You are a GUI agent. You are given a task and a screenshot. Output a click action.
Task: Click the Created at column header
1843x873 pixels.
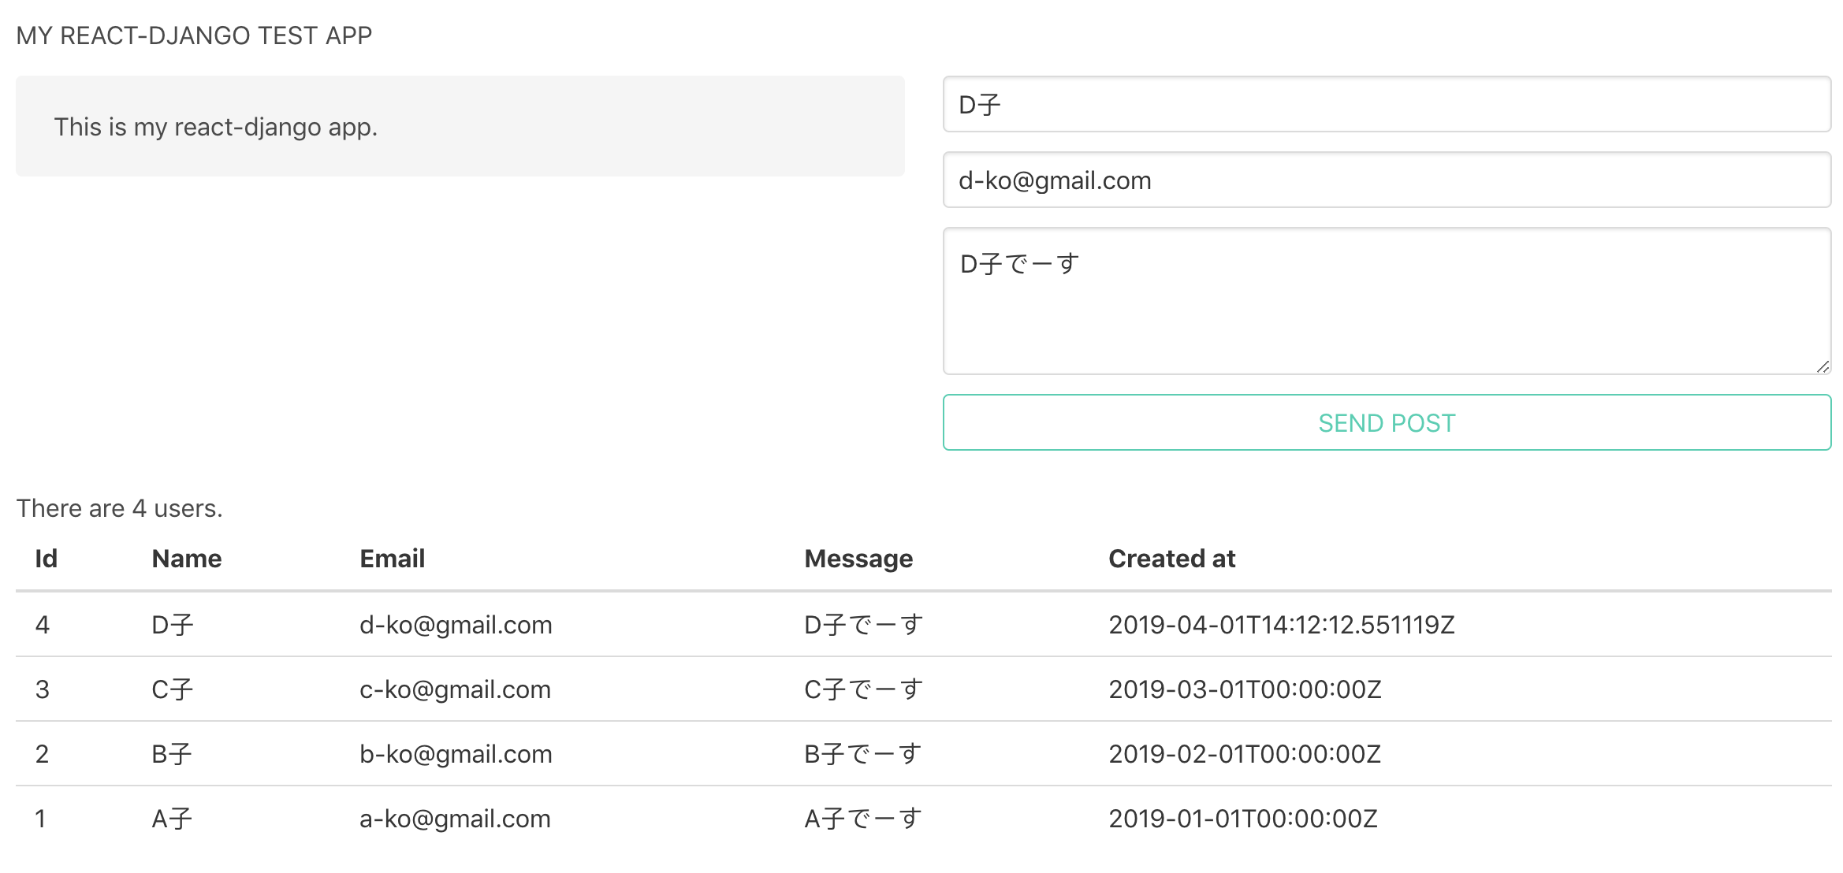[1171, 559]
